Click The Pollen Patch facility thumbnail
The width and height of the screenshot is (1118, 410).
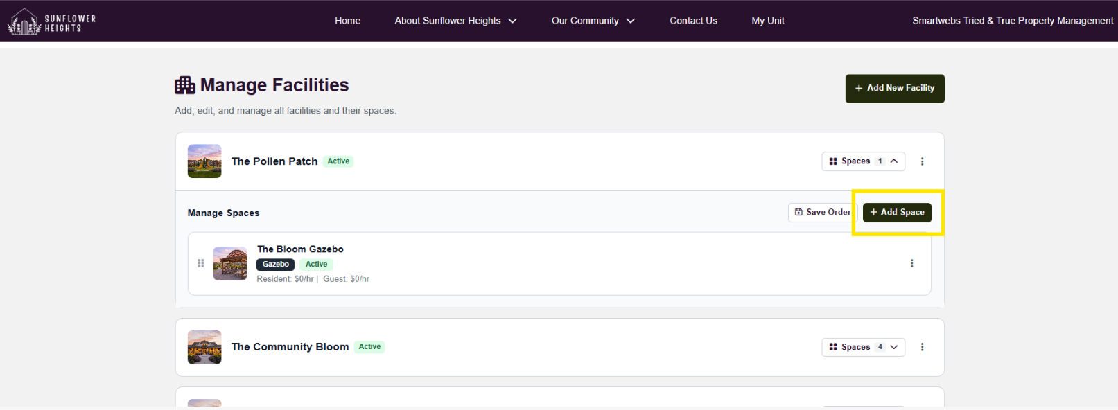pos(204,161)
